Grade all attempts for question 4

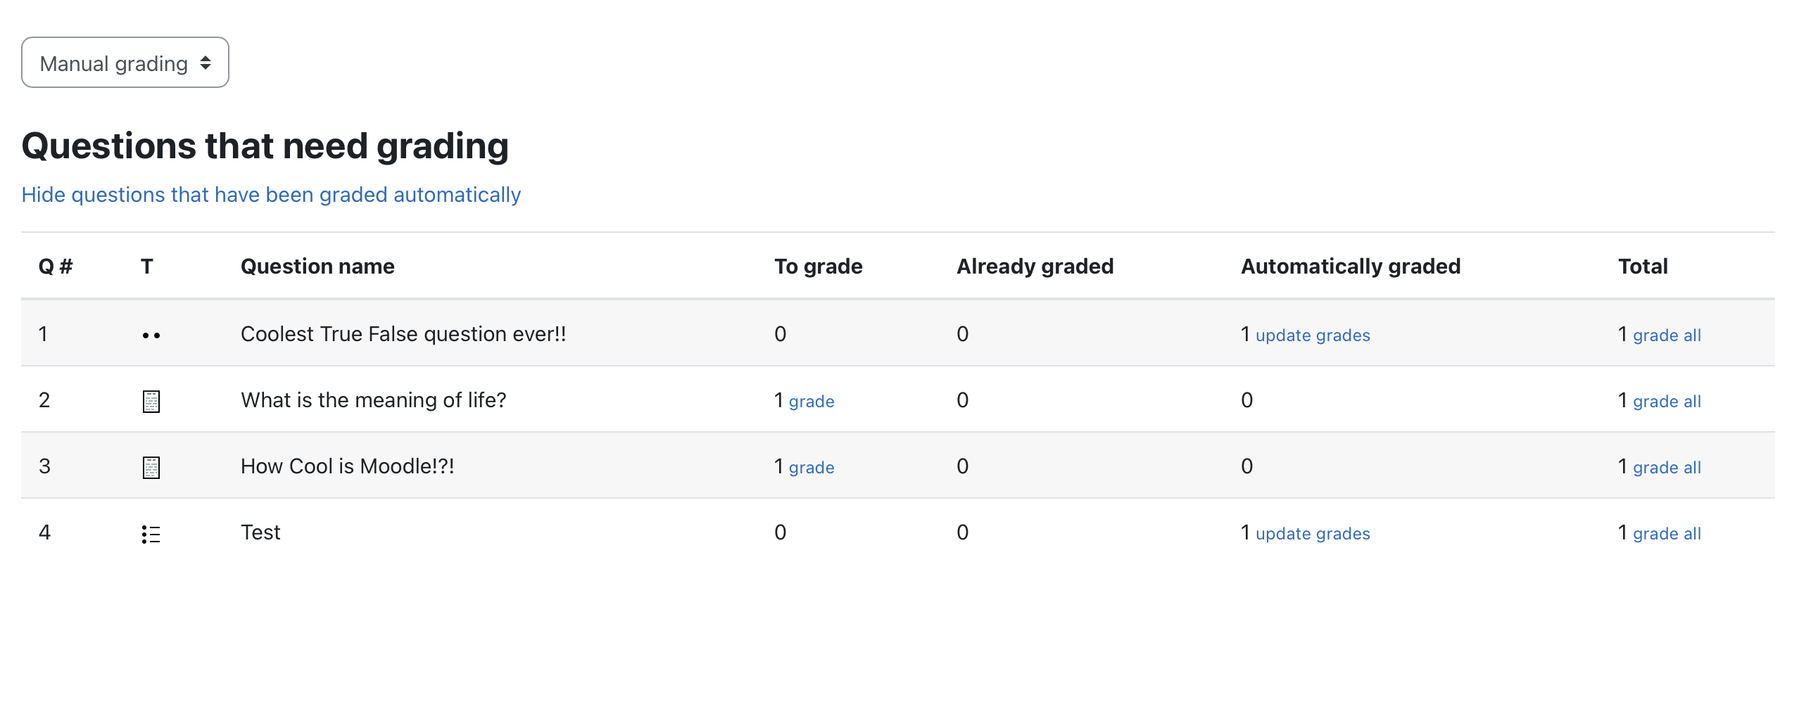click(x=1667, y=534)
